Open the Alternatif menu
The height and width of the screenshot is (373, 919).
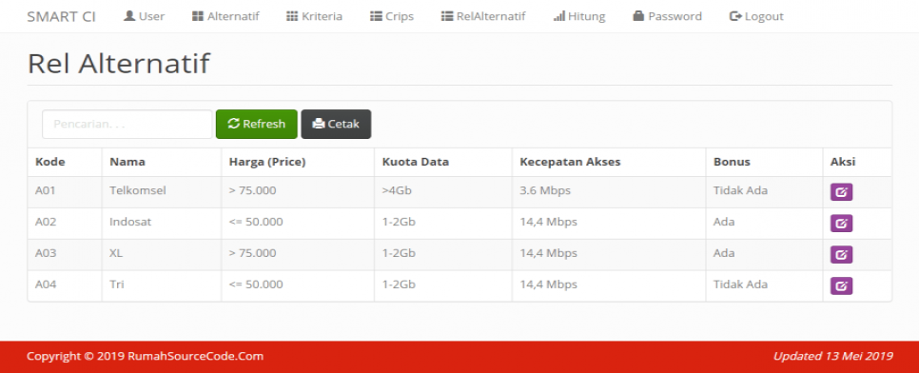225,16
